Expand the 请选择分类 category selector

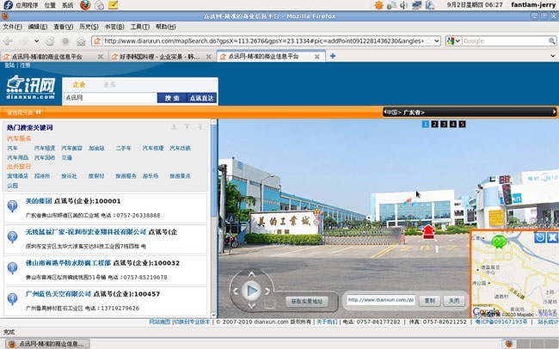coord(23,113)
